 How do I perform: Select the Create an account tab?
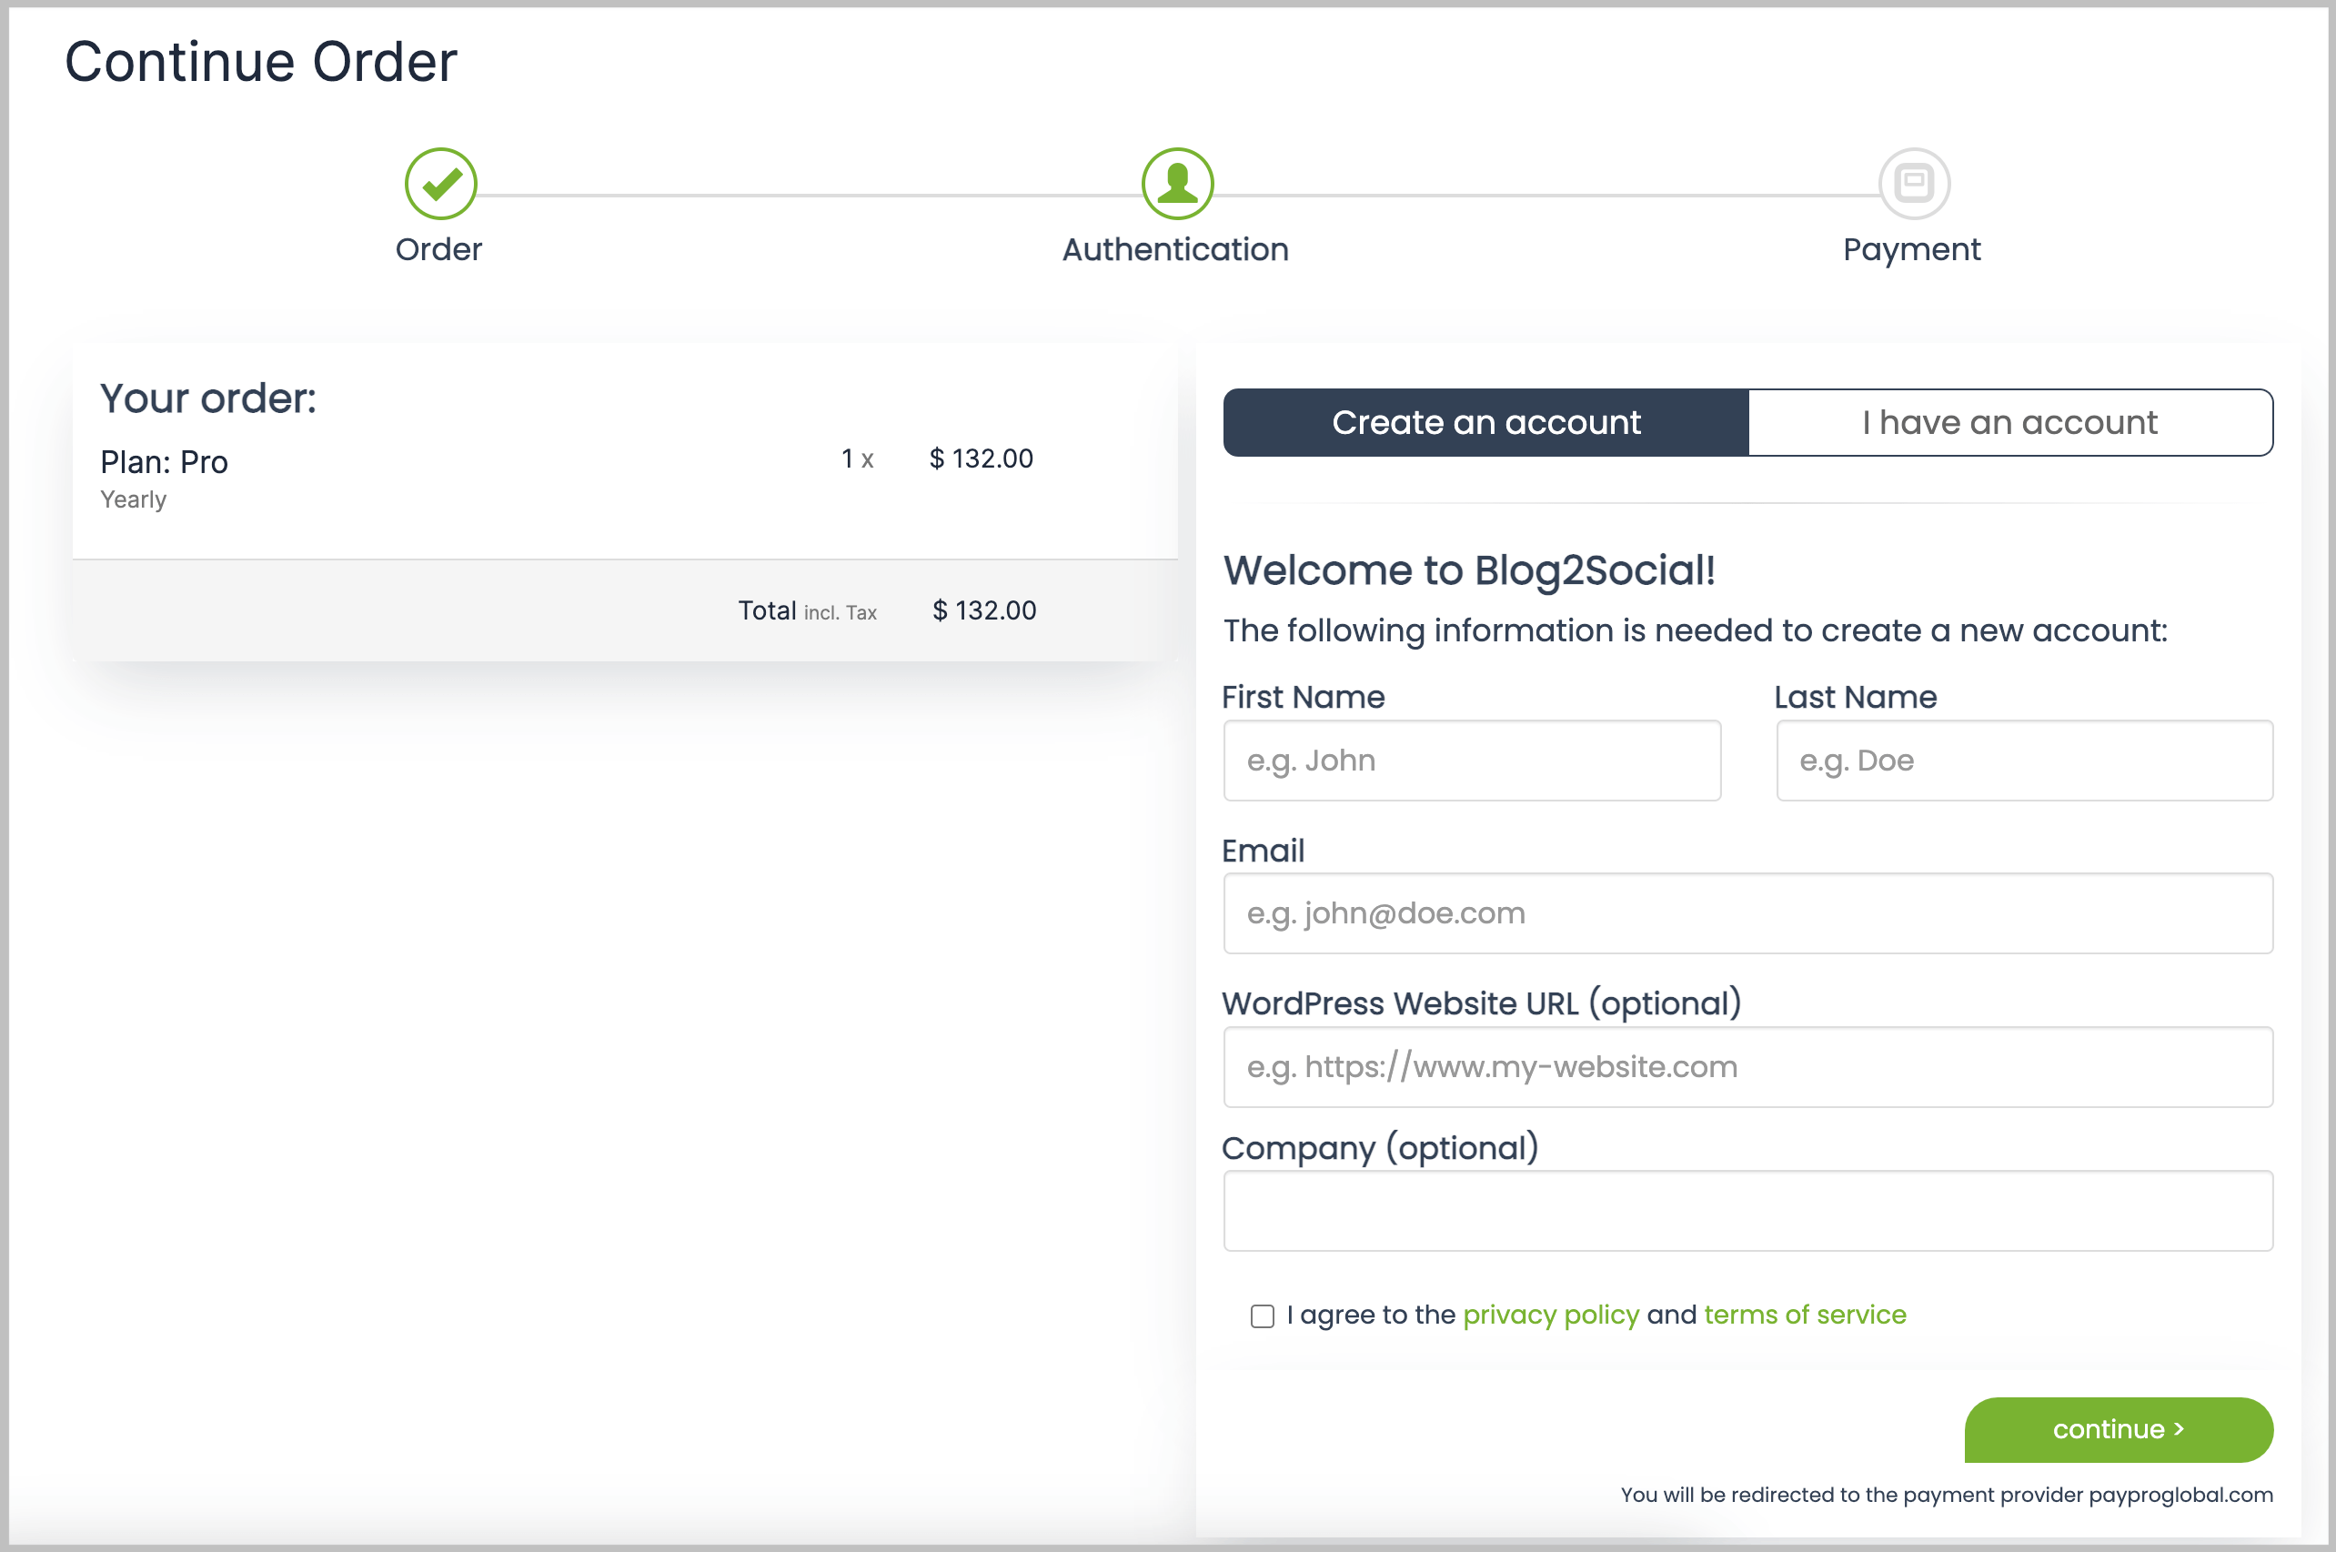click(1485, 423)
